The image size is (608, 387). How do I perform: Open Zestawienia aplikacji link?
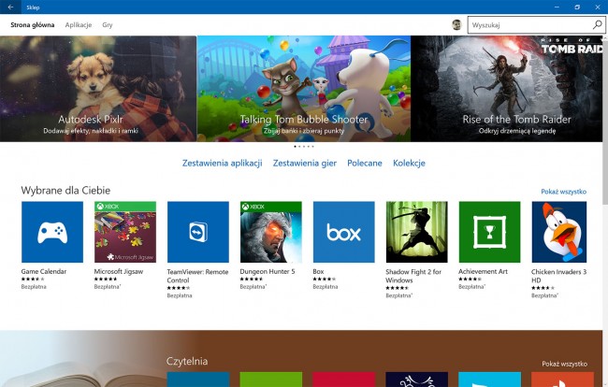[223, 163]
